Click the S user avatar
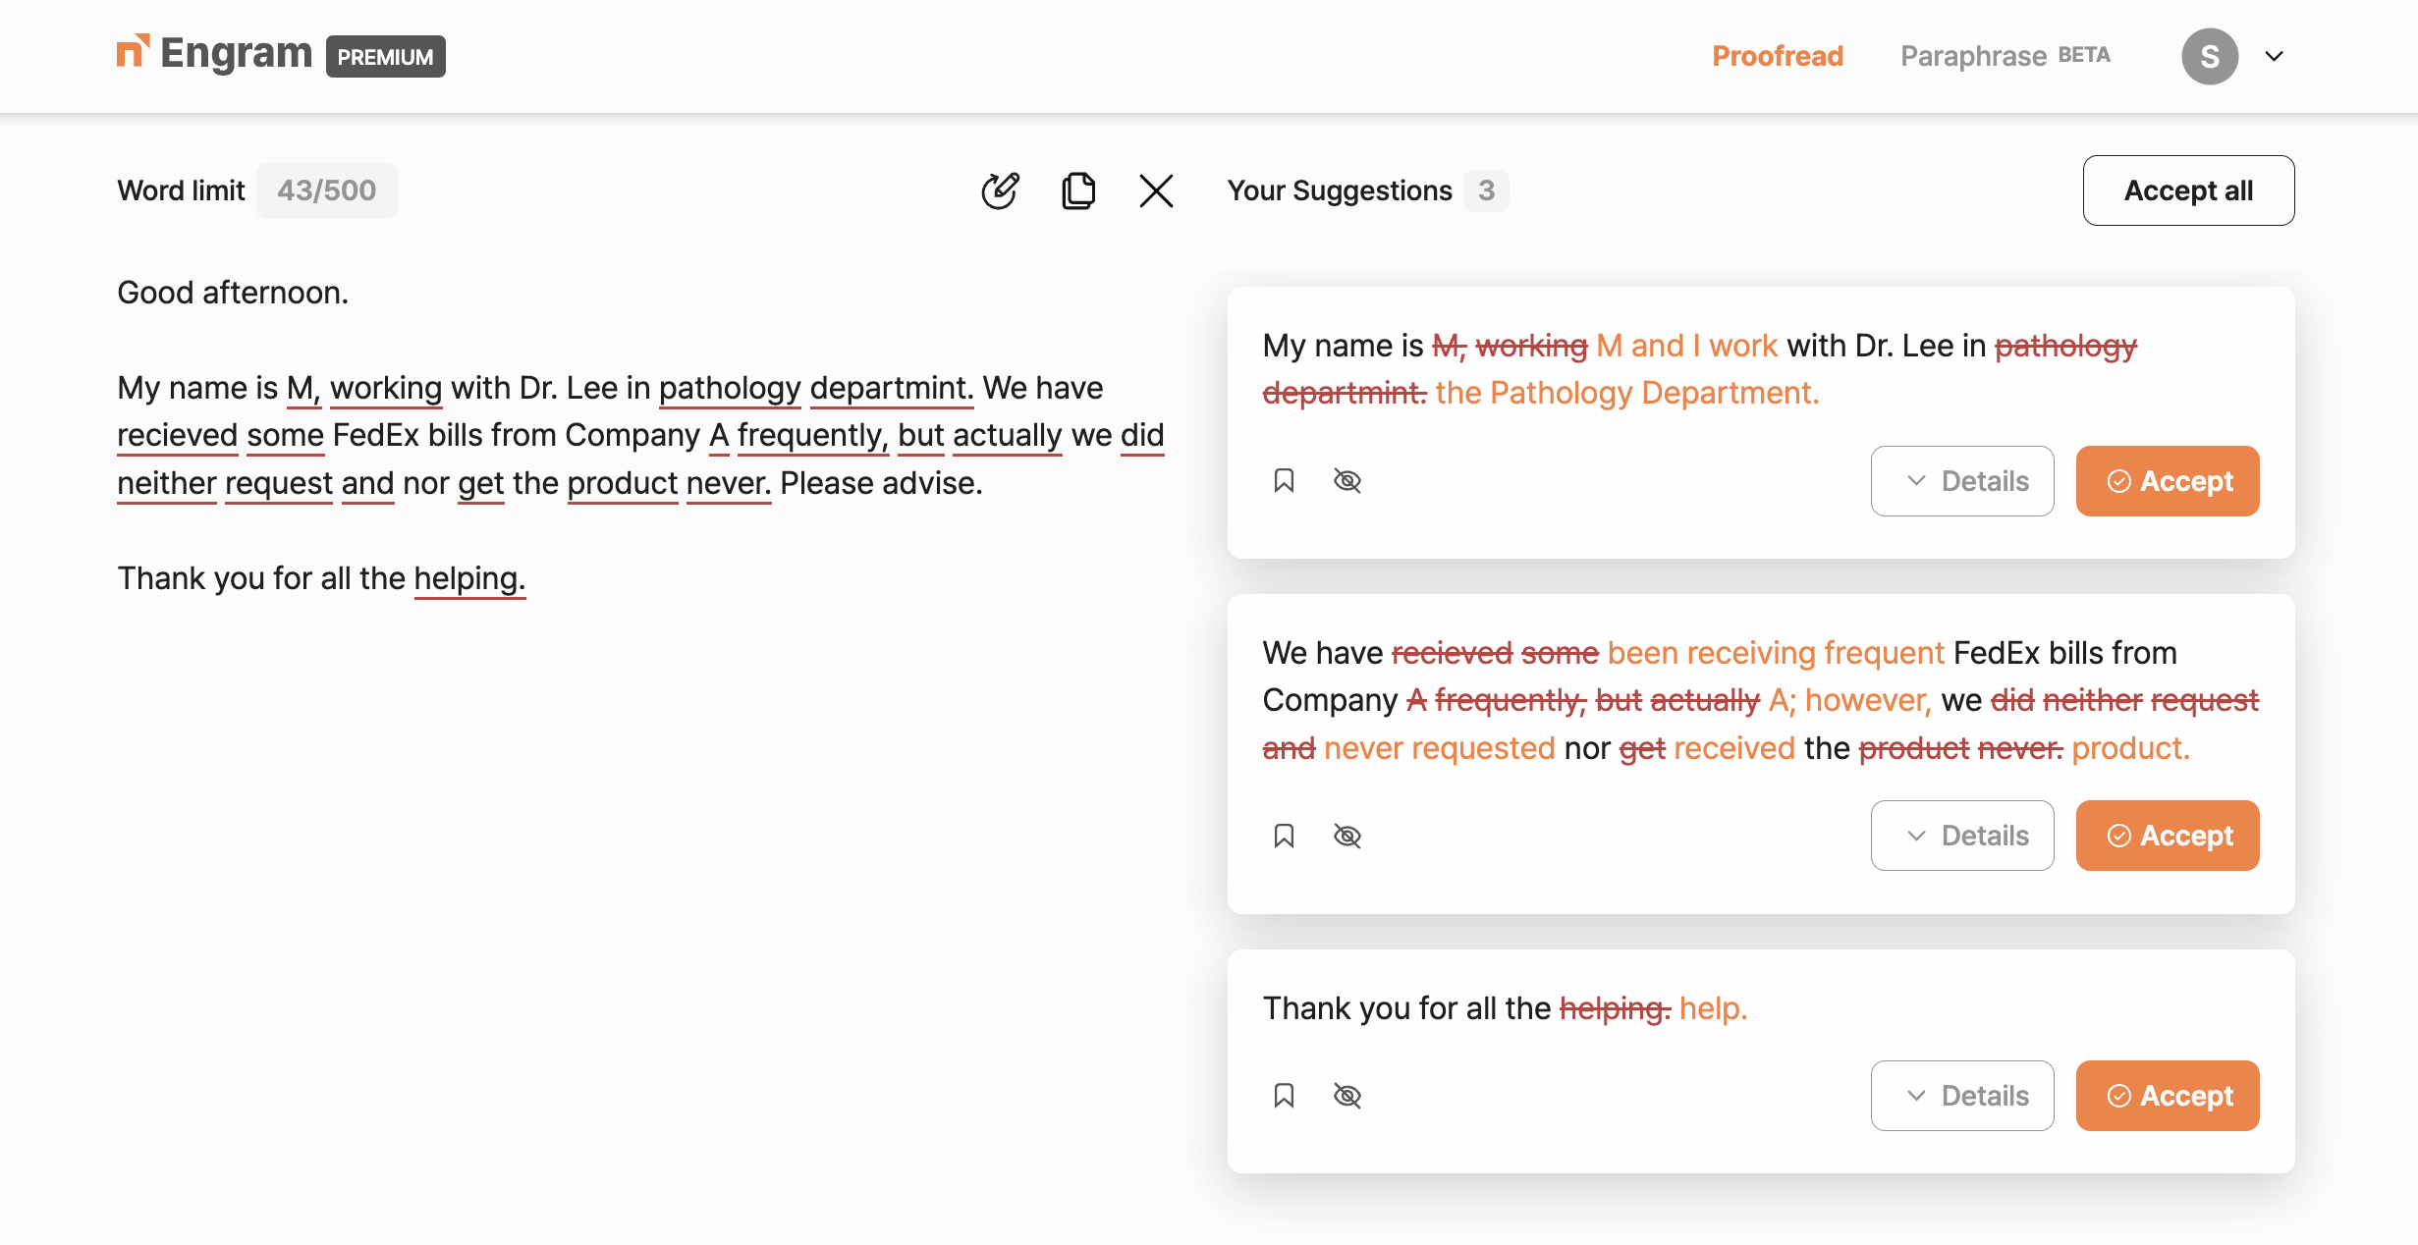 2210,56
